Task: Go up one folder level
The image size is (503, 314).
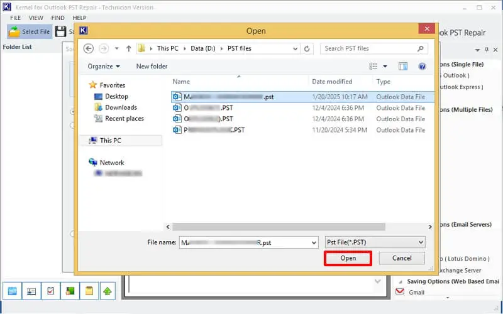Action: [129, 48]
